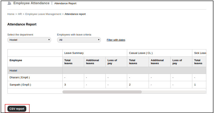Image resolution: width=214 pixels, height=113 pixels.
Task: Click the Sick Leave column header
Action: (200, 53)
